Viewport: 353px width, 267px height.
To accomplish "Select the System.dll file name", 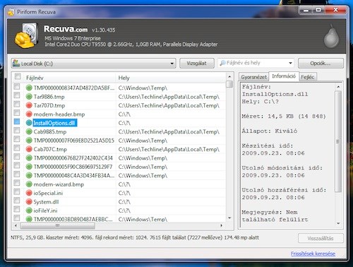I will pyautogui.click(x=46, y=202).
